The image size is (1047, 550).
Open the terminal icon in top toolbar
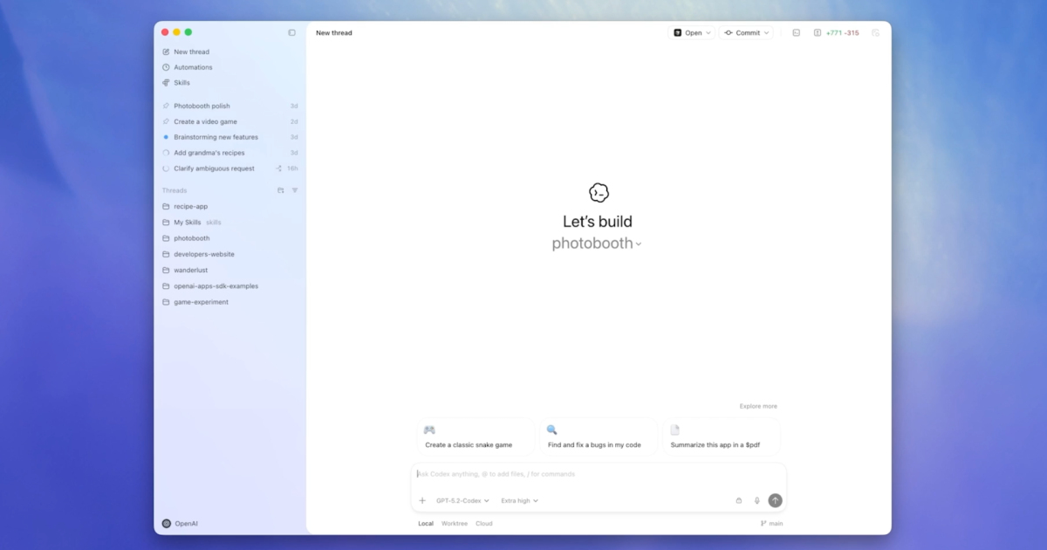796,33
